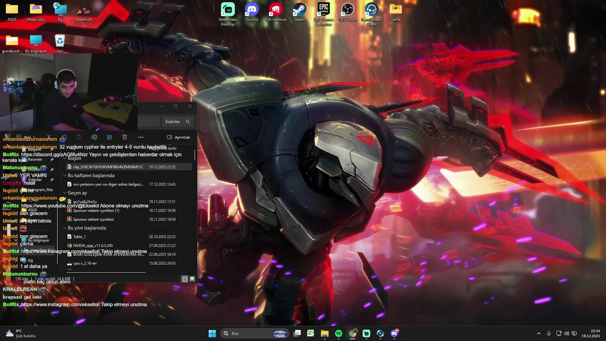Open Chrome from the taskbar

pos(353,333)
